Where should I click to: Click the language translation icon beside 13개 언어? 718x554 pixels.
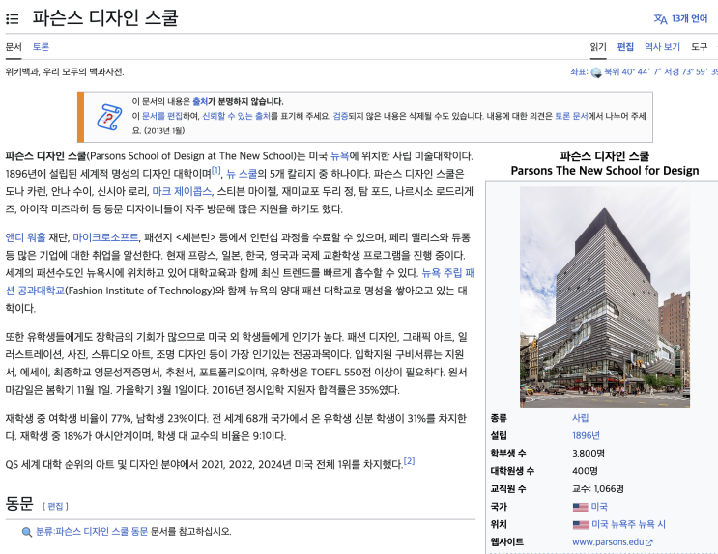660,18
